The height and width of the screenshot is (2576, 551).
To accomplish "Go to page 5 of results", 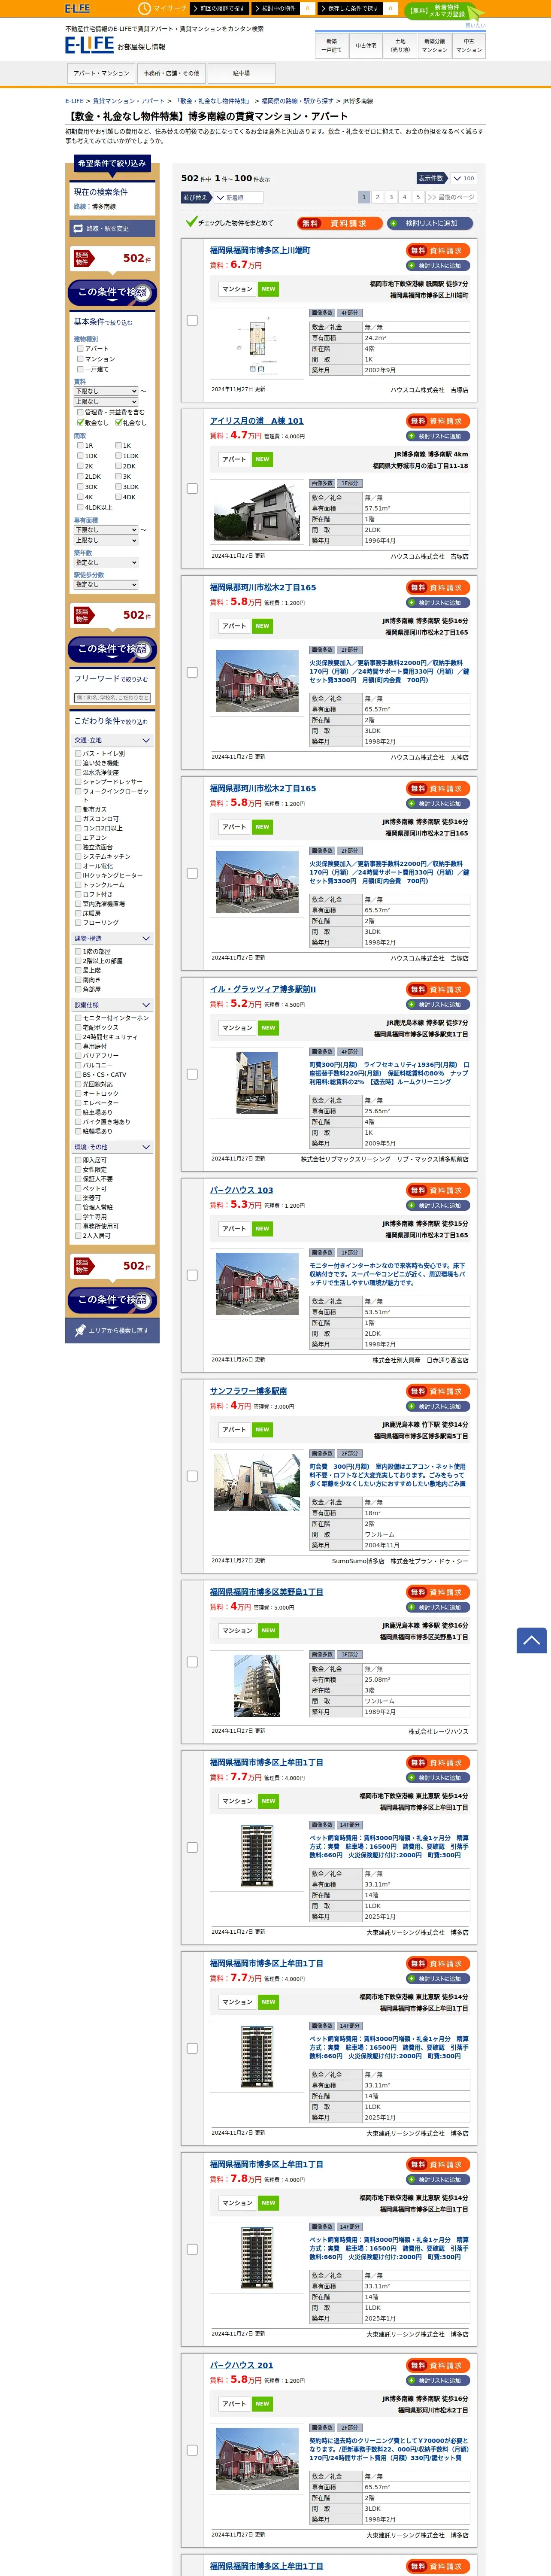I will [x=418, y=197].
